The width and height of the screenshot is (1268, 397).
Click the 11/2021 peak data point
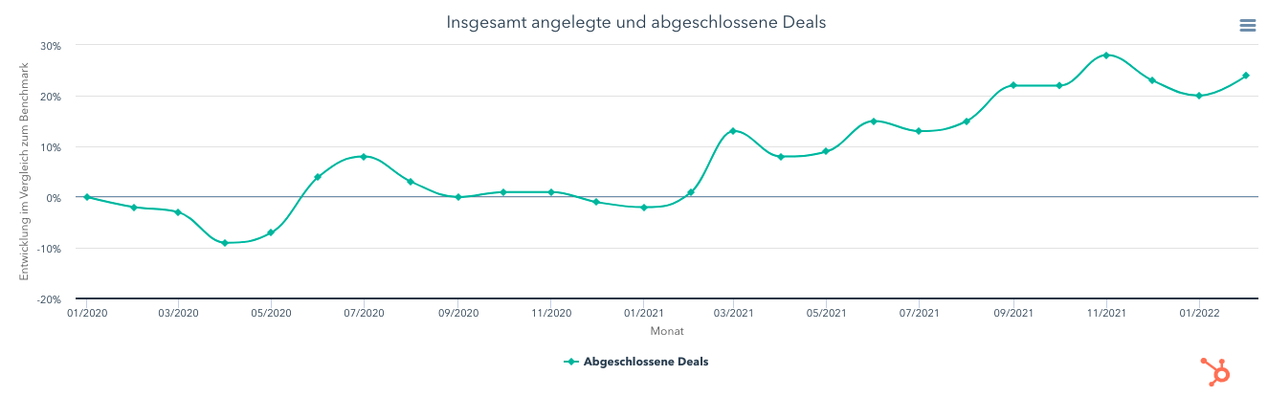tap(1106, 55)
